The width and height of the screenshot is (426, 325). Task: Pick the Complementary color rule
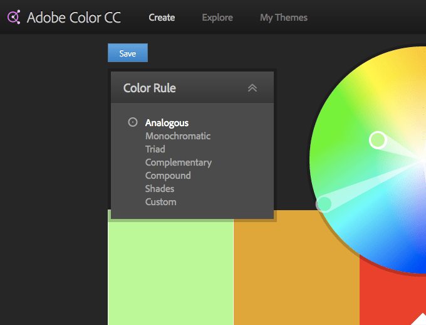pos(179,162)
